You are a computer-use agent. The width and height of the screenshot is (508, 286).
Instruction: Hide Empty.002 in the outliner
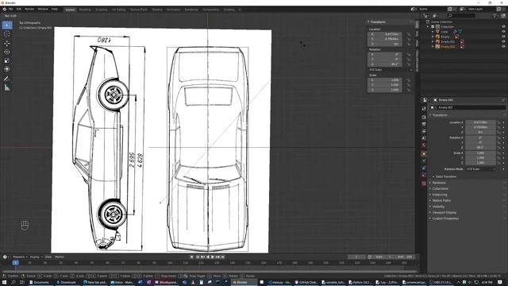[x=503, y=46]
